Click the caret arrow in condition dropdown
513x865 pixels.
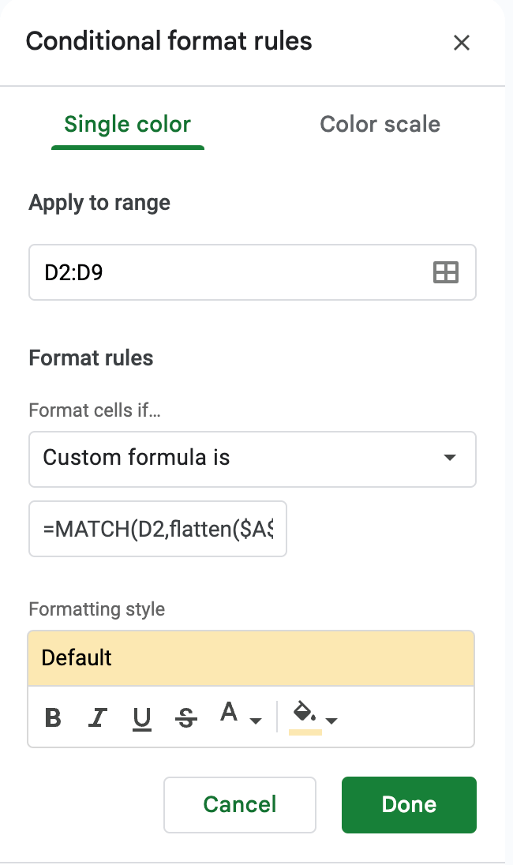pyautogui.click(x=450, y=458)
